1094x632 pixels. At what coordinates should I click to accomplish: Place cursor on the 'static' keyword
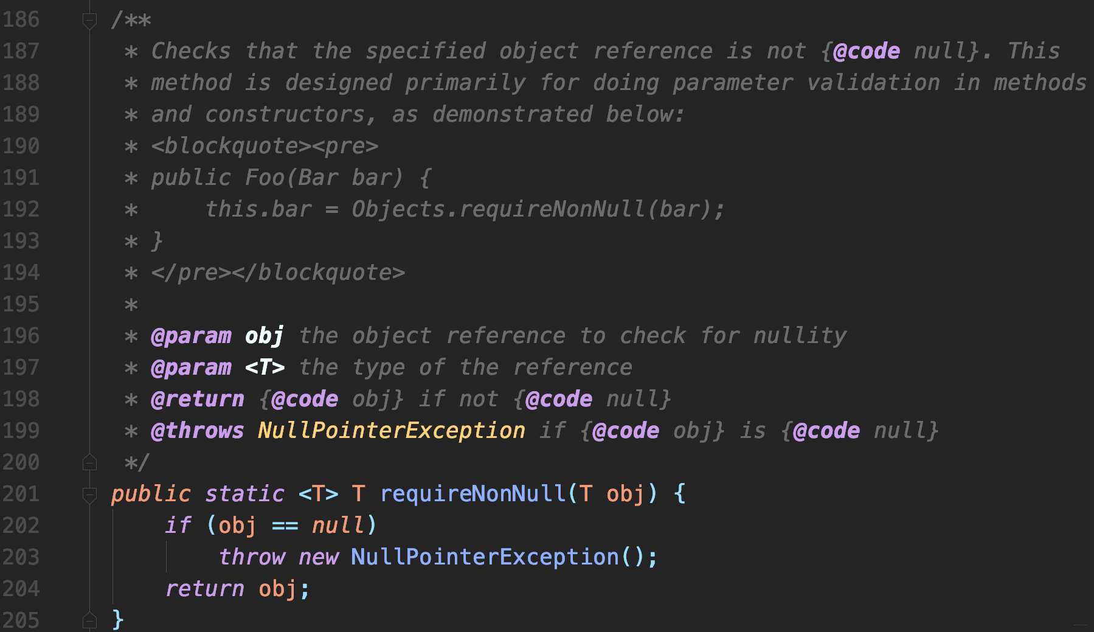coord(244,494)
